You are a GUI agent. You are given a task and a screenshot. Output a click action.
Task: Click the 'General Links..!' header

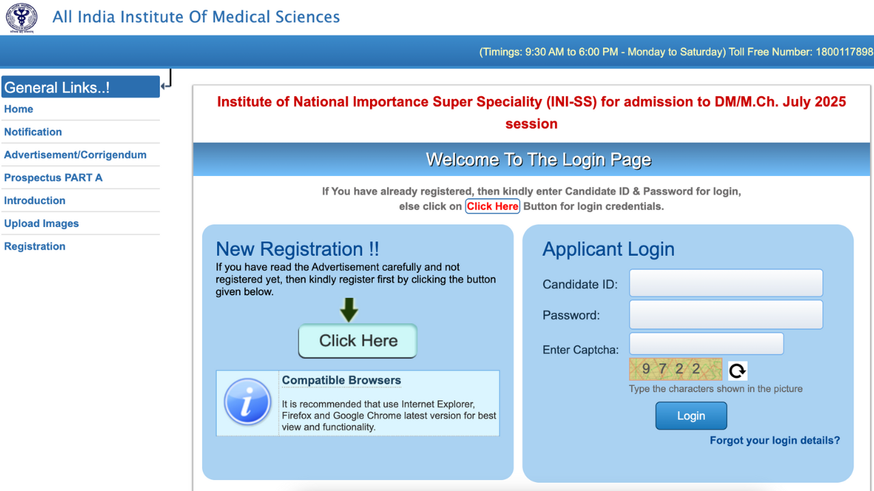pyautogui.click(x=81, y=87)
